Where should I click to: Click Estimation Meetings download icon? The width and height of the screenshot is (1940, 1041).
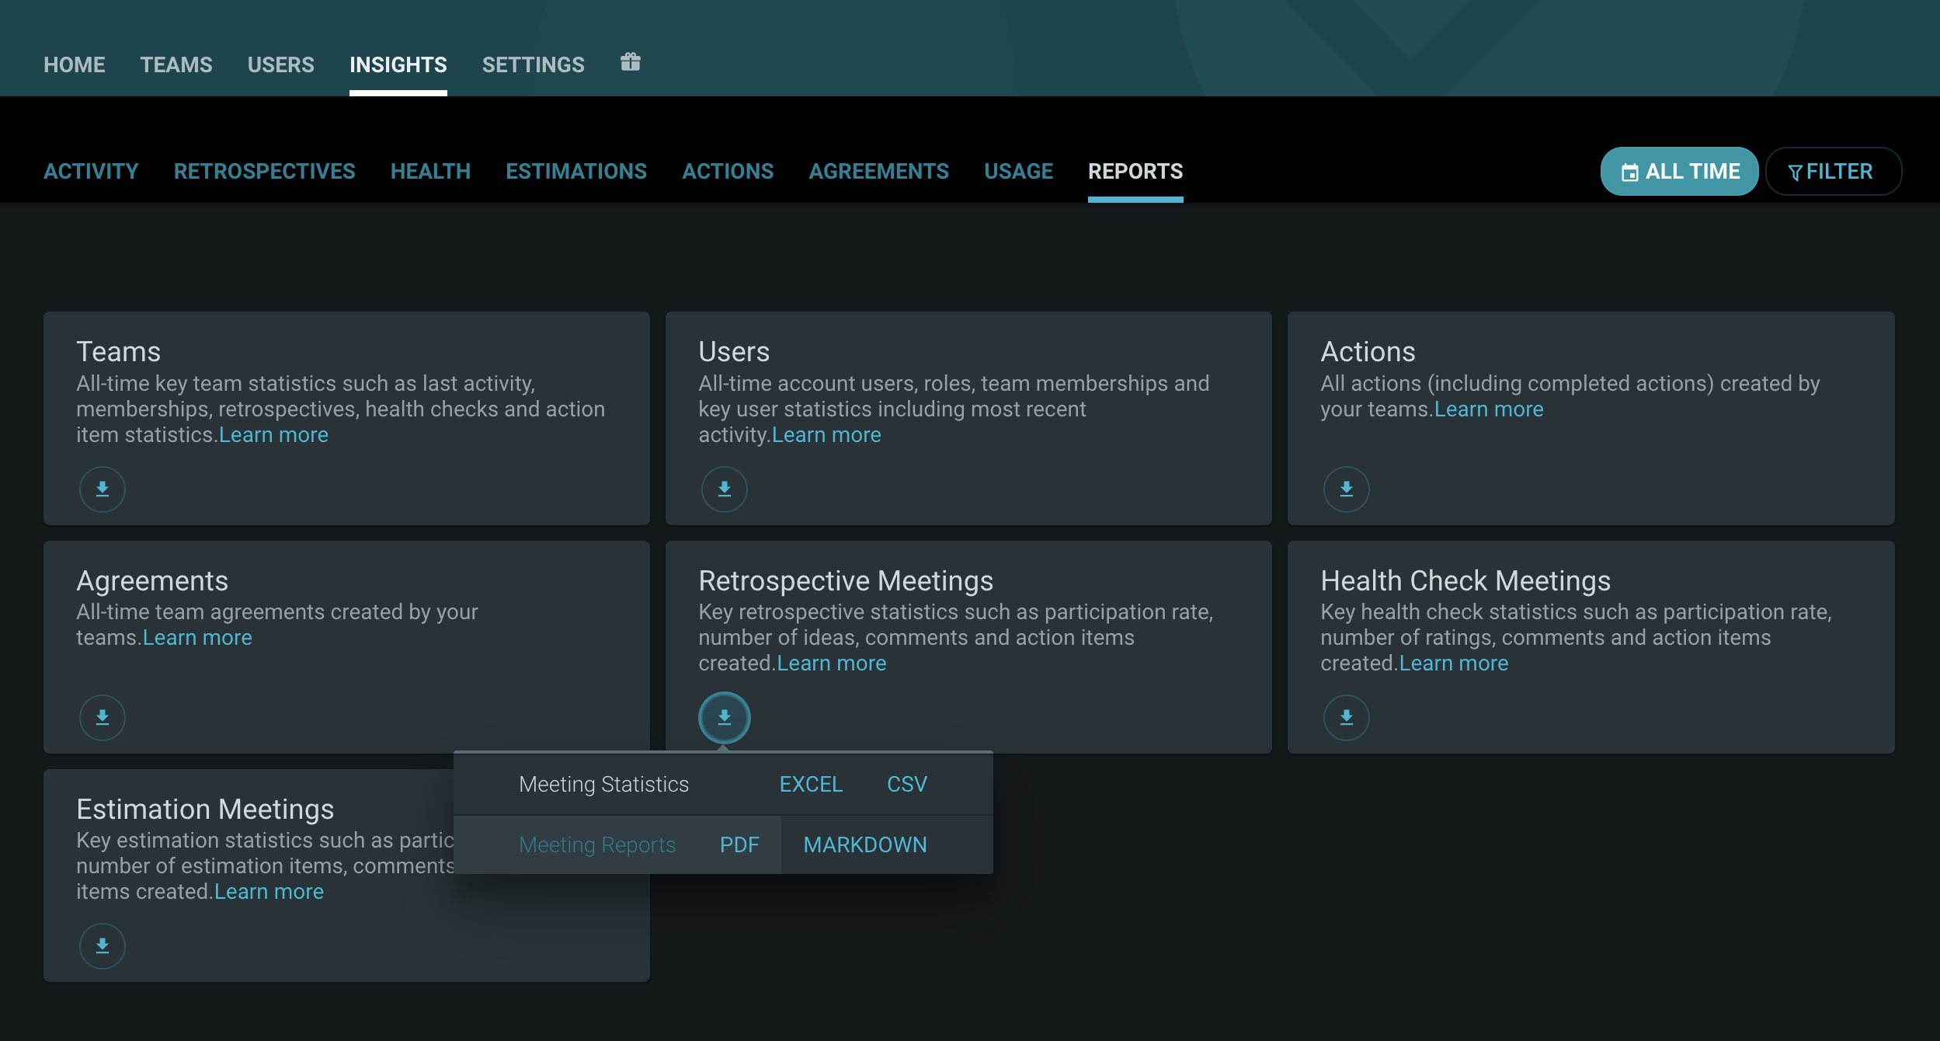tap(103, 945)
